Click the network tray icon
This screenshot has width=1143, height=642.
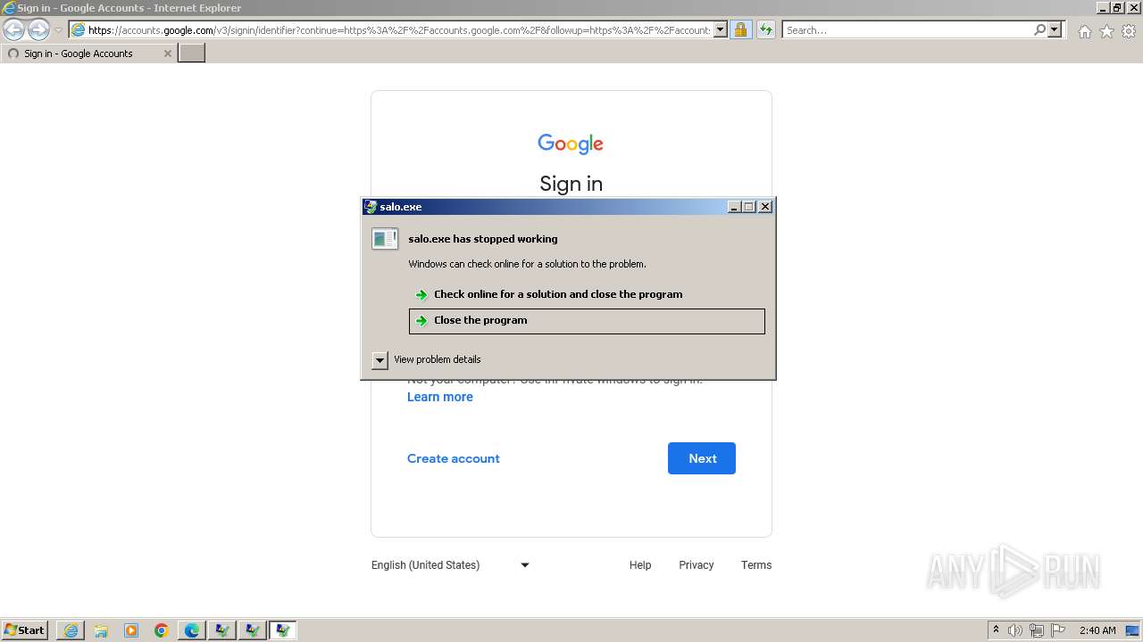click(x=1037, y=630)
